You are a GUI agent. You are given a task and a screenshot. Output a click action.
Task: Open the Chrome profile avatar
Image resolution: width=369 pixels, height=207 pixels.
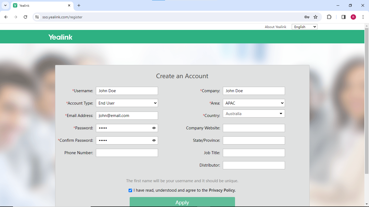(x=353, y=17)
